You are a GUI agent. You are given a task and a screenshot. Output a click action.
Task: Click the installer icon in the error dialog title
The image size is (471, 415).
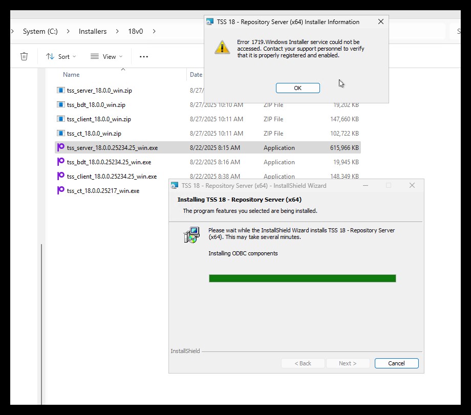click(x=210, y=21)
